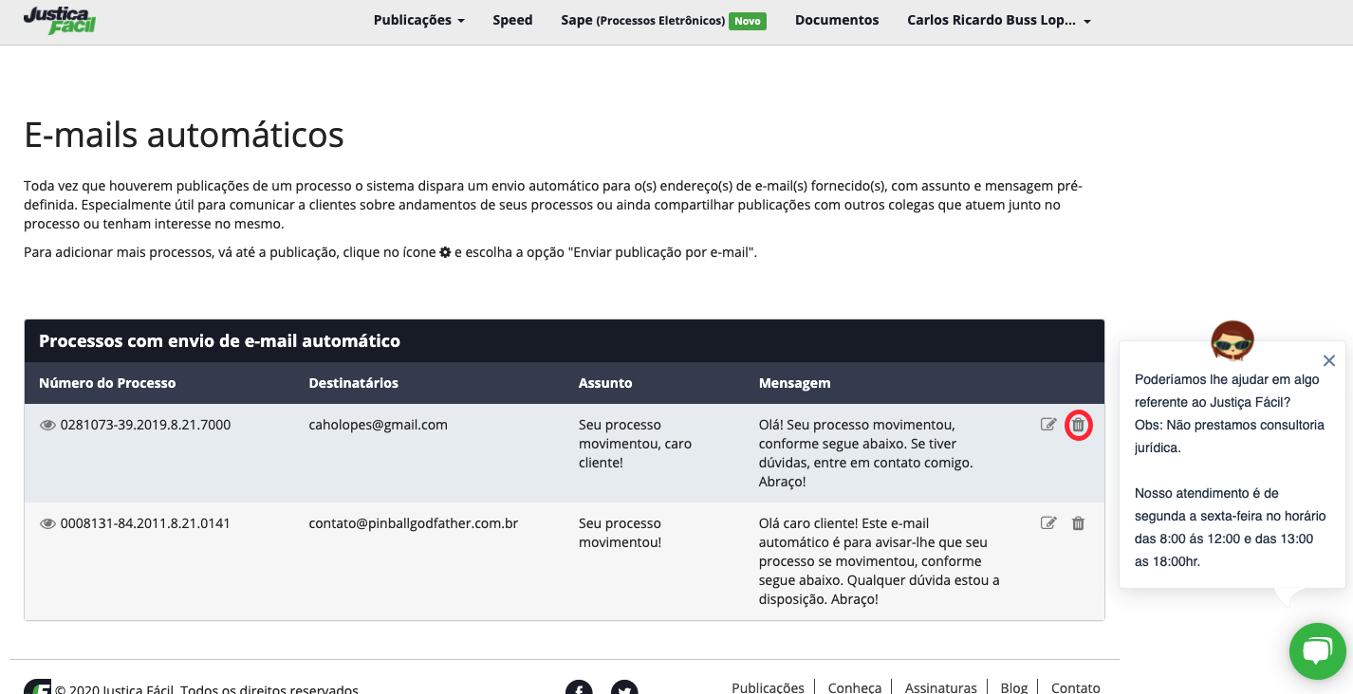
Task: Click the E-mails automáticos page heading
Action: [184, 135]
